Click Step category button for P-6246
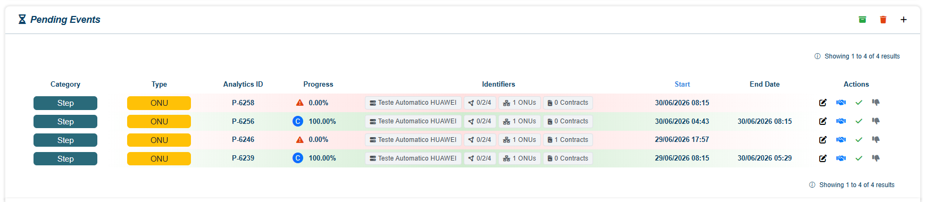 point(65,140)
